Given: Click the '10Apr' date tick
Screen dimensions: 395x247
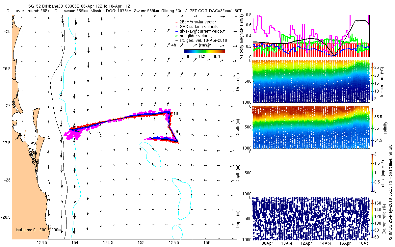Looking at the screenshot, I should click(286, 244).
